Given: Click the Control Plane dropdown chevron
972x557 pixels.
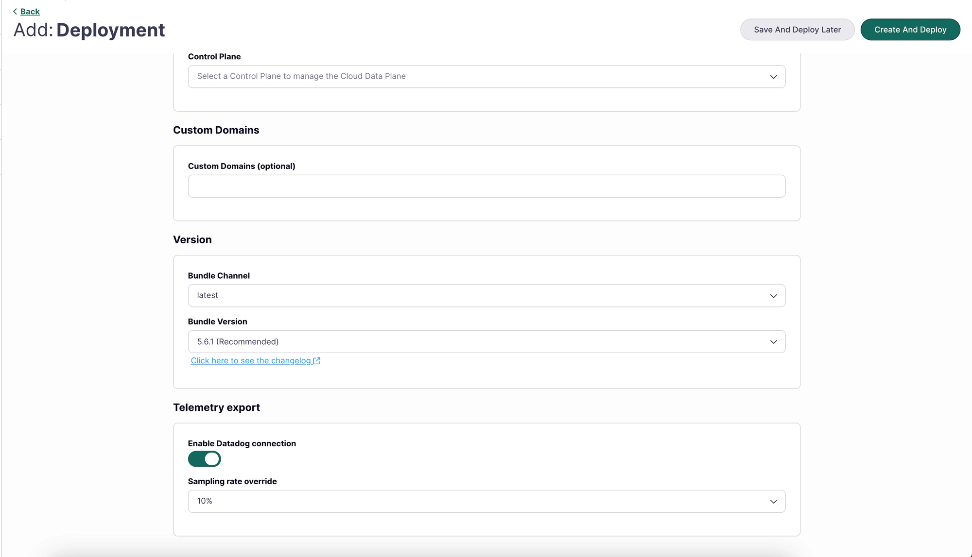Looking at the screenshot, I should [x=773, y=76].
